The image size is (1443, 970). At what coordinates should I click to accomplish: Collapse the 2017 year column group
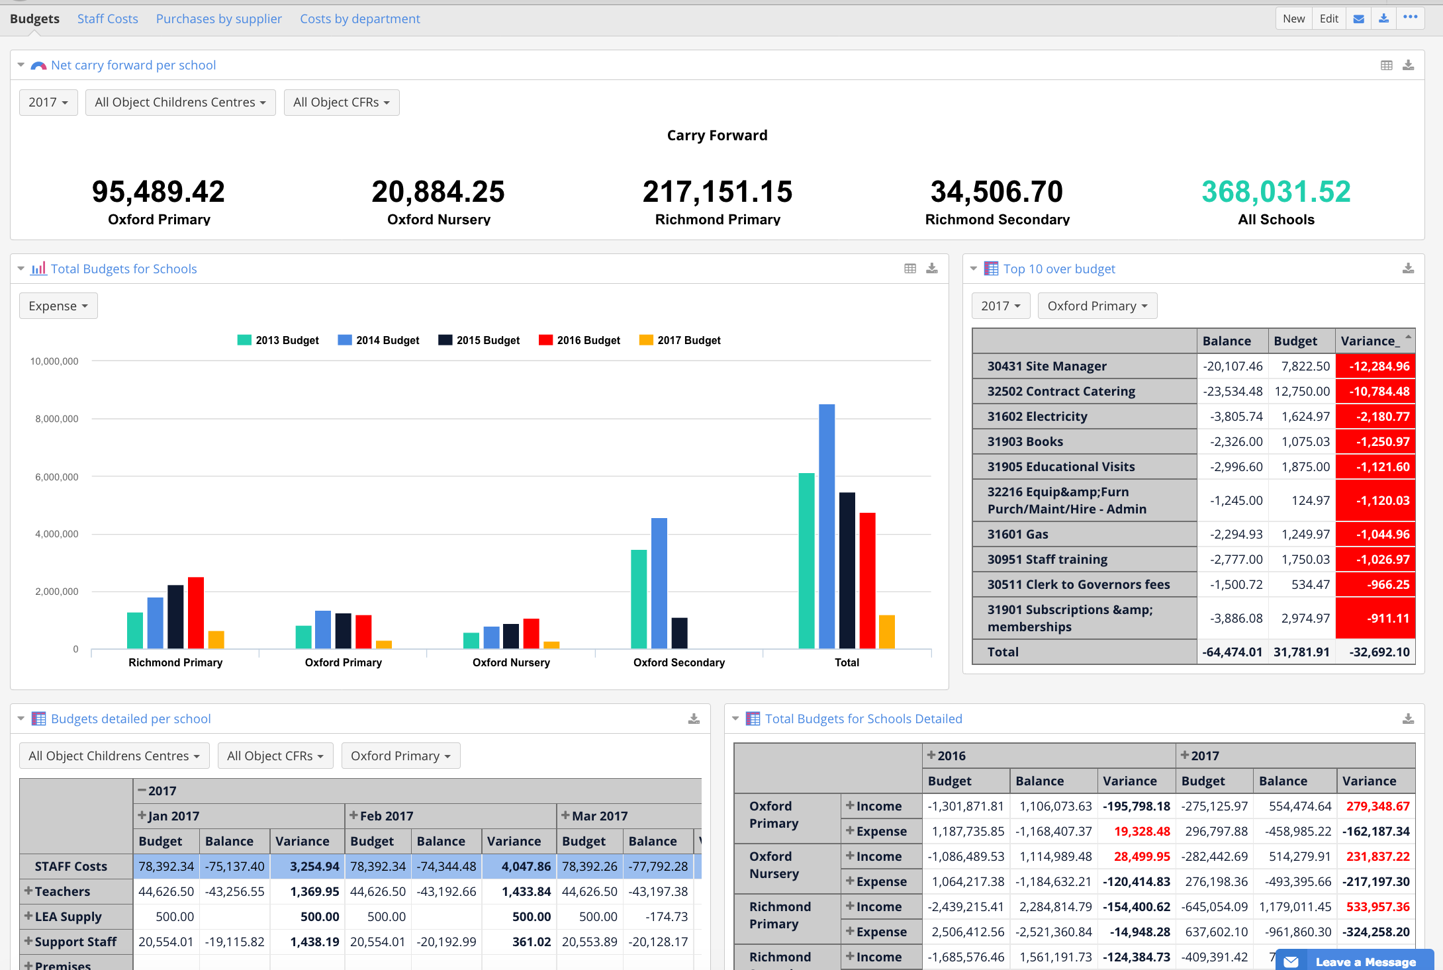point(142,791)
